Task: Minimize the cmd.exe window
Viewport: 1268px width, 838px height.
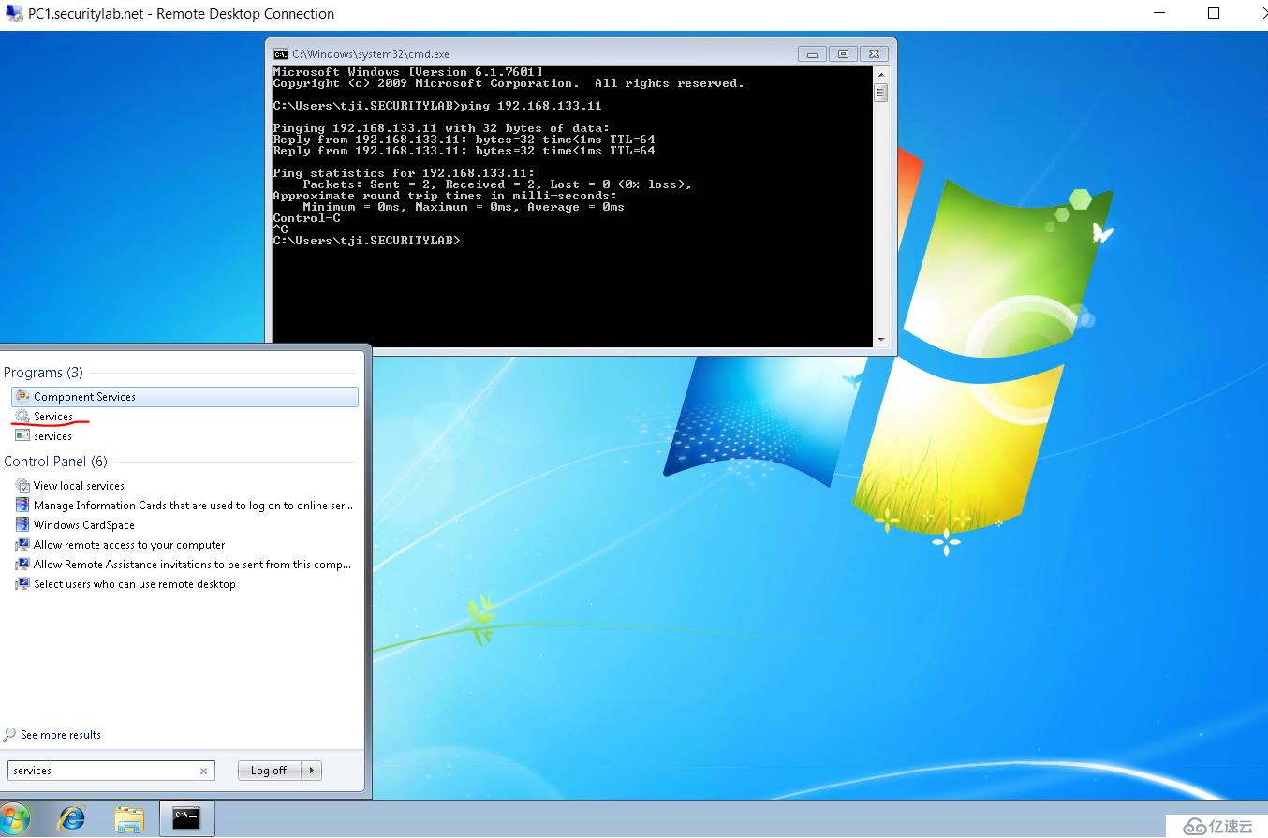Action: (812, 54)
